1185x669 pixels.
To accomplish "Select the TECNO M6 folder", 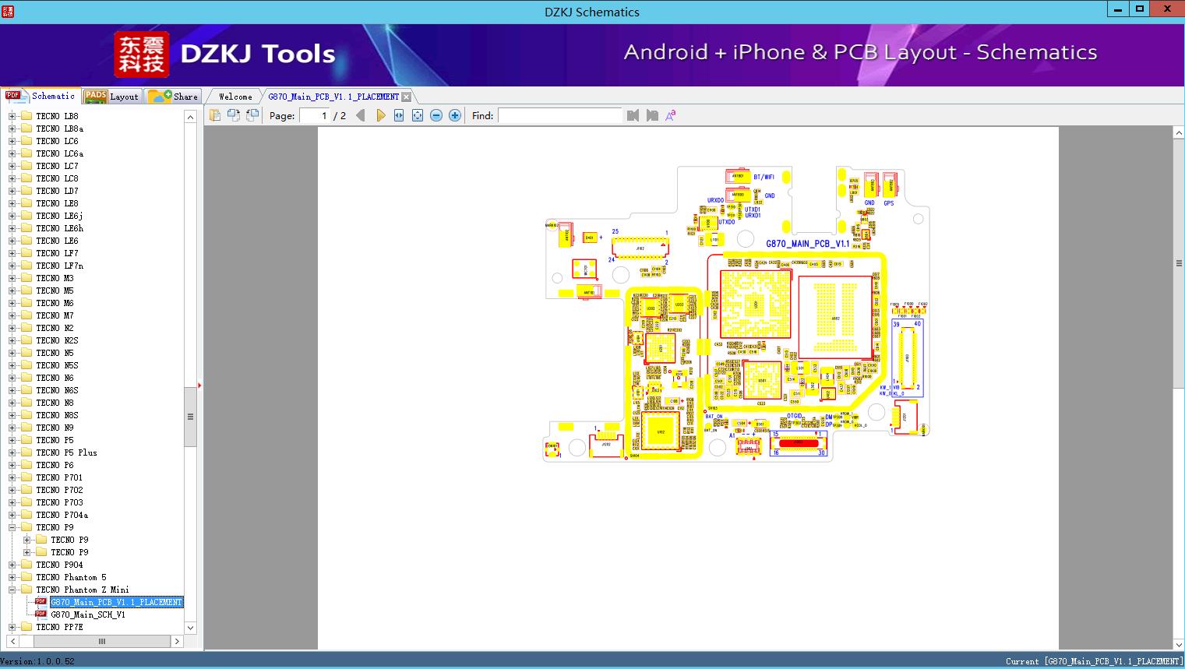I will click(x=55, y=303).
